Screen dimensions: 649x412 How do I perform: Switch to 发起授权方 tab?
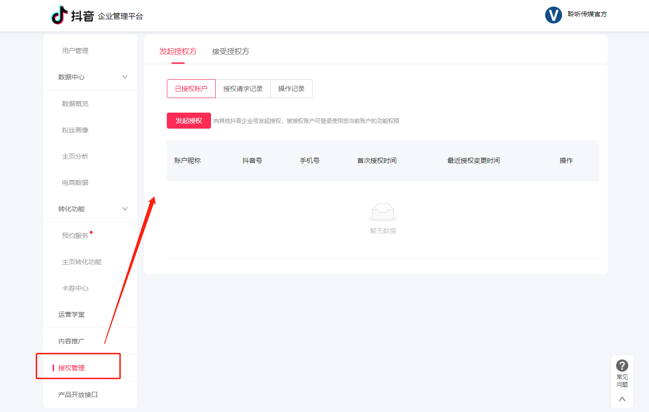click(178, 51)
